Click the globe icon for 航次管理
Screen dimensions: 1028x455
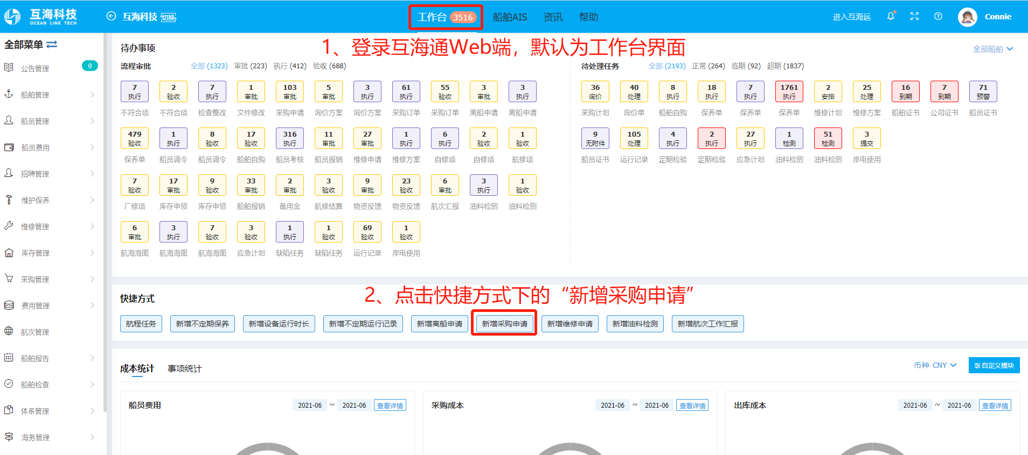[9, 331]
